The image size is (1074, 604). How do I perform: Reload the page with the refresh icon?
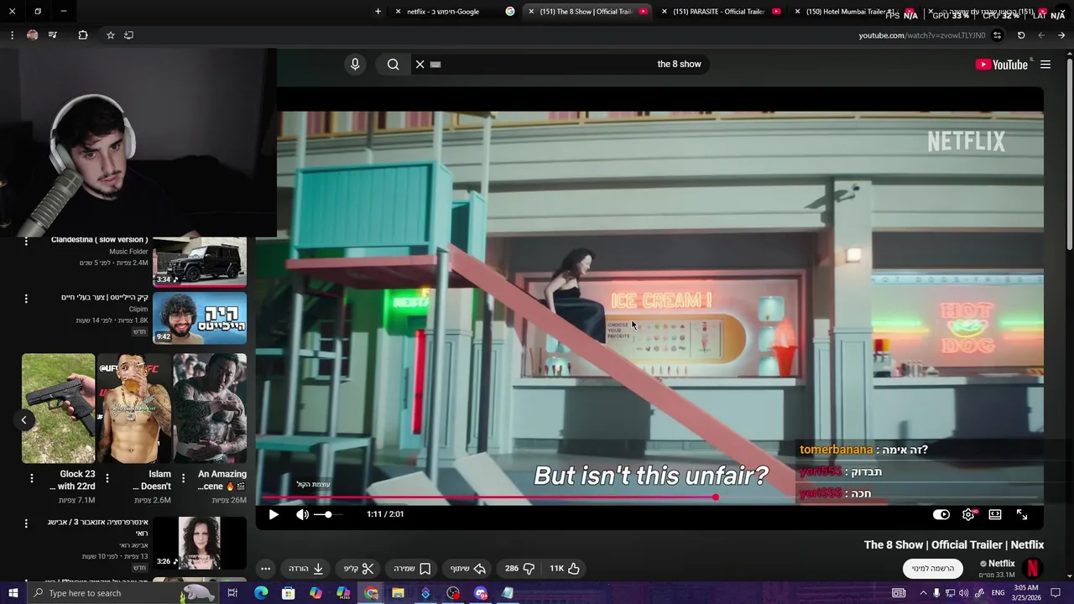tap(1021, 35)
